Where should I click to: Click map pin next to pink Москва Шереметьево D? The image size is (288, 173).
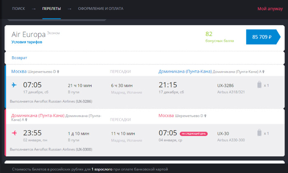coord(205,116)
